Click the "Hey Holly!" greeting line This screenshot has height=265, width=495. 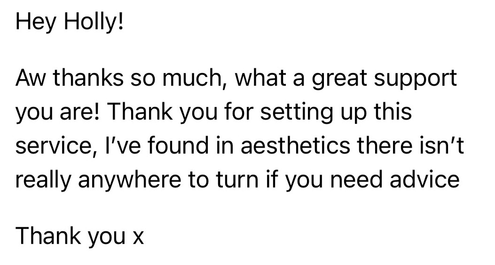click(69, 23)
